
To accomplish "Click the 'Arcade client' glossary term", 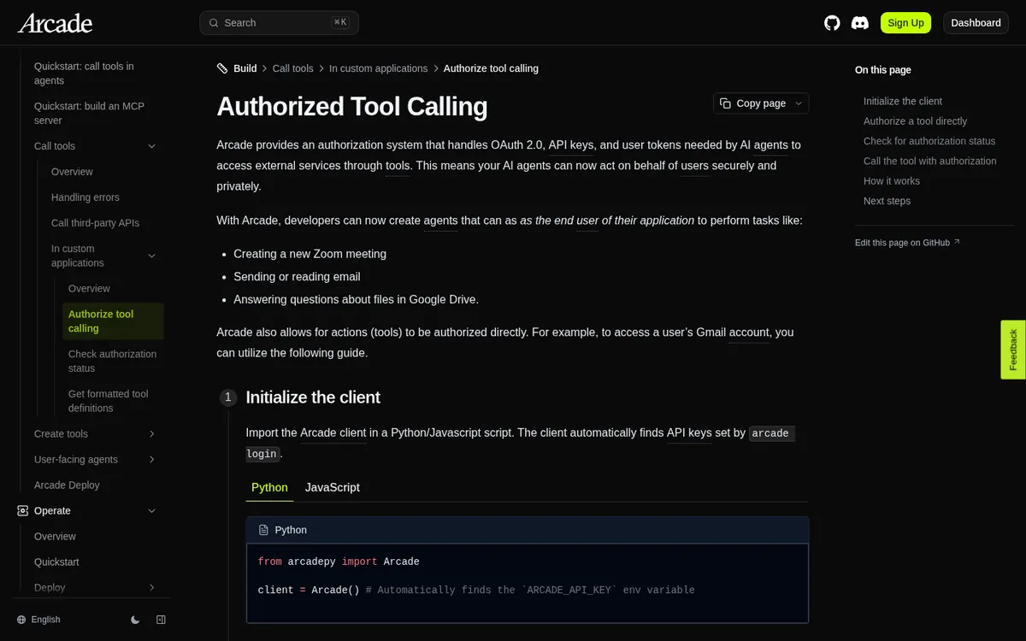I will [333, 432].
